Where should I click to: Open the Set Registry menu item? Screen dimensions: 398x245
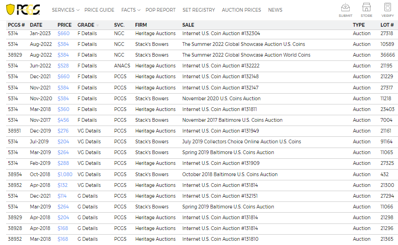(x=198, y=10)
